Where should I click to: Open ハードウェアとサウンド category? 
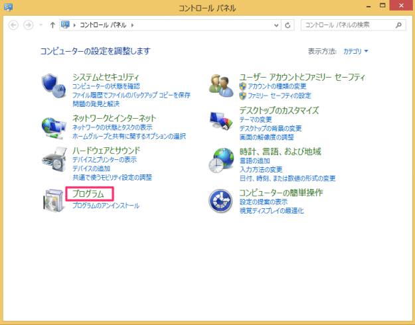coord(106,151)
